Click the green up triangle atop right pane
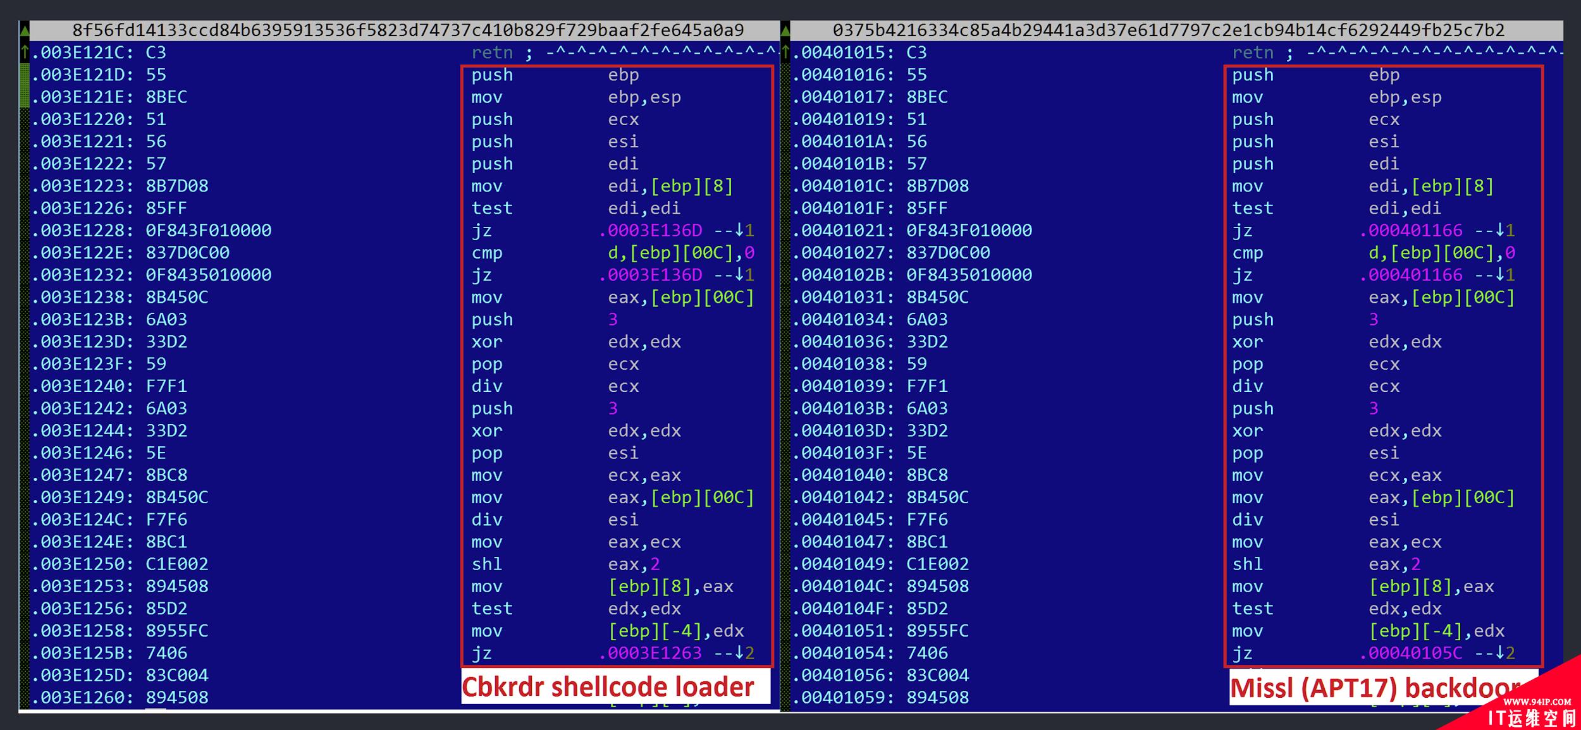Screen dimensions: 1581x730 [x=785, y=30]
